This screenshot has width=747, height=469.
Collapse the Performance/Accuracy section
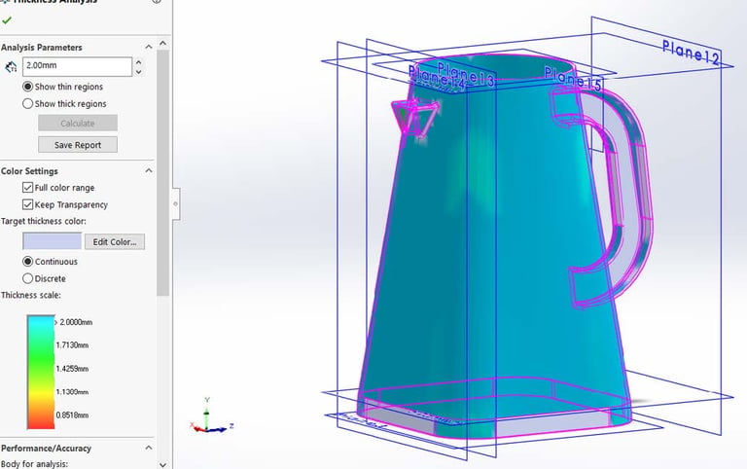click(149, 448)
